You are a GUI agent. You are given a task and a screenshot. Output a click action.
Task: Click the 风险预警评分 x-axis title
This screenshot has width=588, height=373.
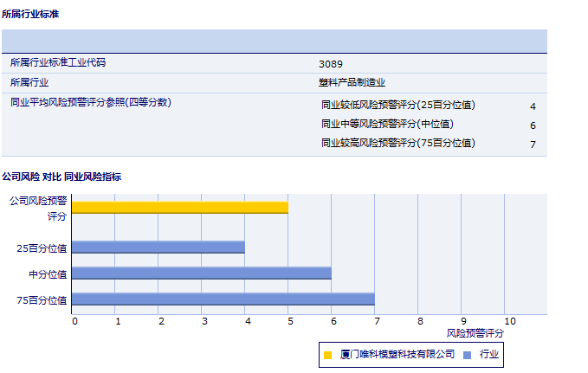[475, 332]
